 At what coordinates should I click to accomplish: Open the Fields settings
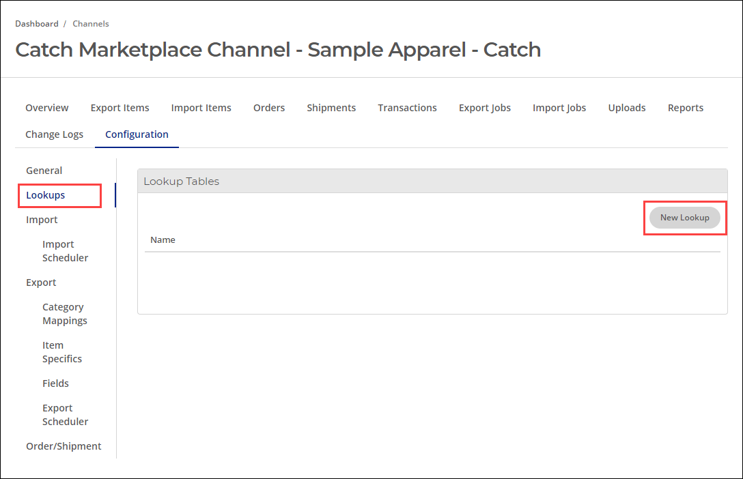pos(55,383)
